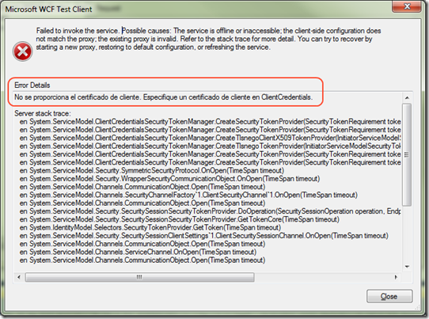This screenshot has height=319, width=429.
Task: Click the Error Details heading
Action: tap(32, 85)
